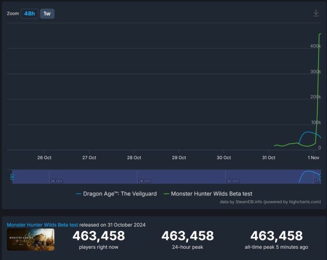This screenshot has width=327, height=260.
Task: Click the left navigator range handle
Action: (x=12, y=177)
